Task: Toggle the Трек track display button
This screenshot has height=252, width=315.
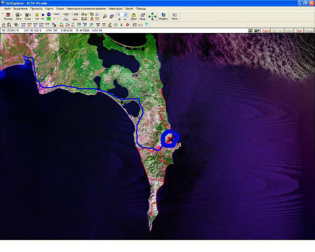Action: tap(298, 30)
